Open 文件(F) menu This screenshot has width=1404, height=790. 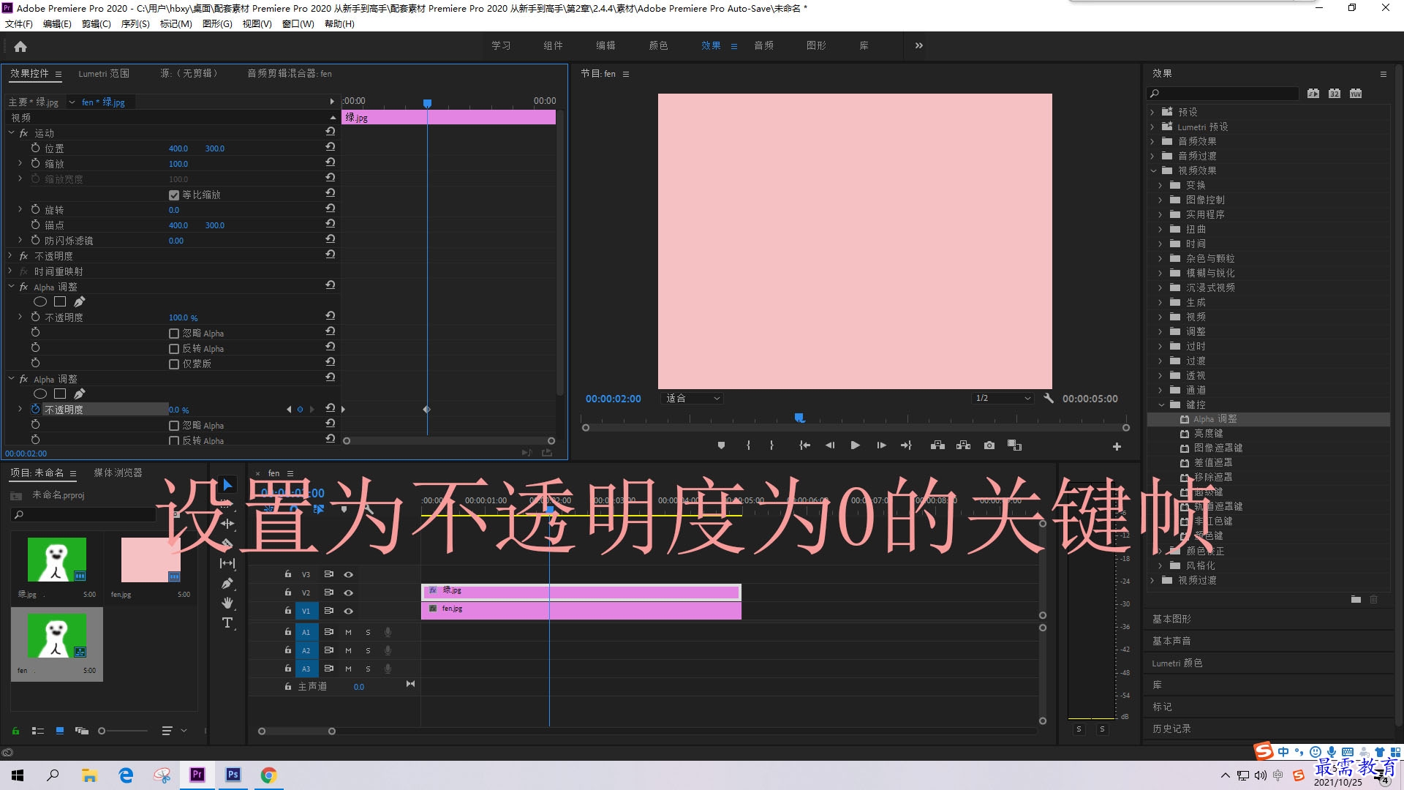point(19,24)
